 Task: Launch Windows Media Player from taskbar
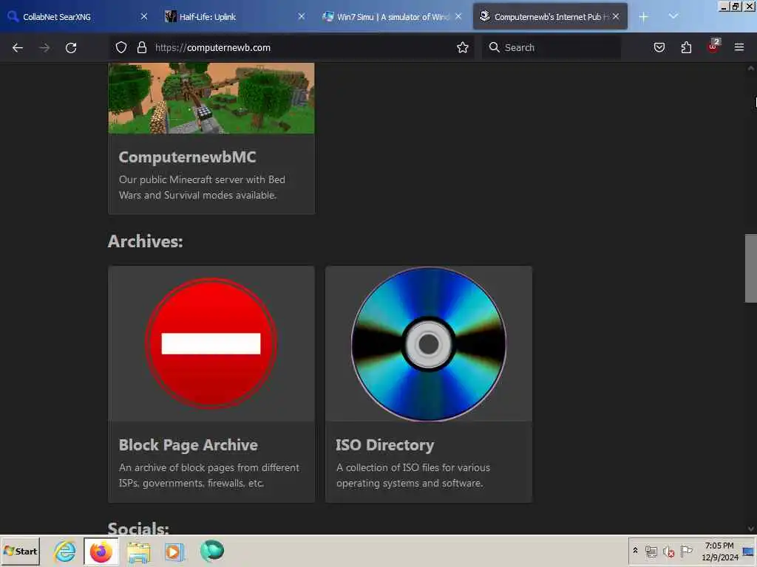point(174,551)
